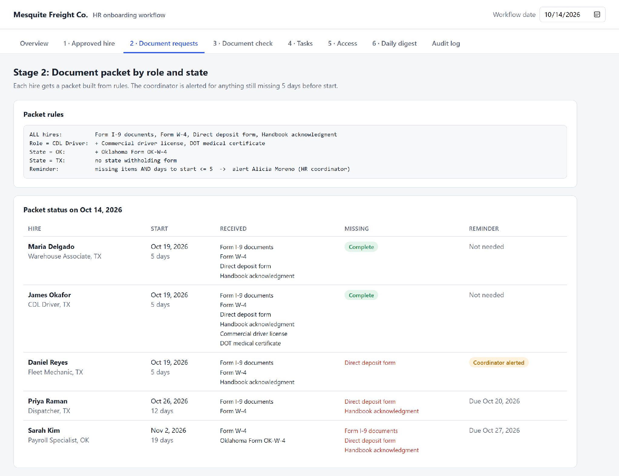Click James Okafor's Commercial driver license item
This screenshot has width=619, height=476.
(x=254, y=334)
